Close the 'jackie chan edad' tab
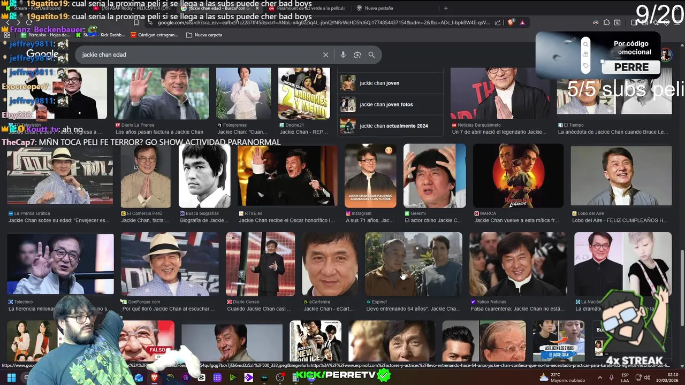Image resolution: width=685 pixels, height=385 pixels. (x=256, y=8)
